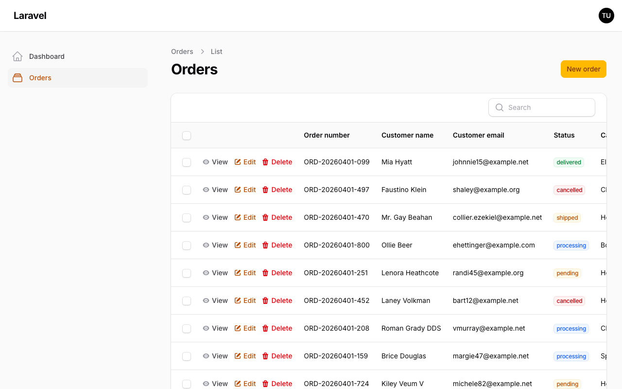Click the package icon beside Orders in sidebar
This screenshot has width=622, height=389.
(17, 78)
